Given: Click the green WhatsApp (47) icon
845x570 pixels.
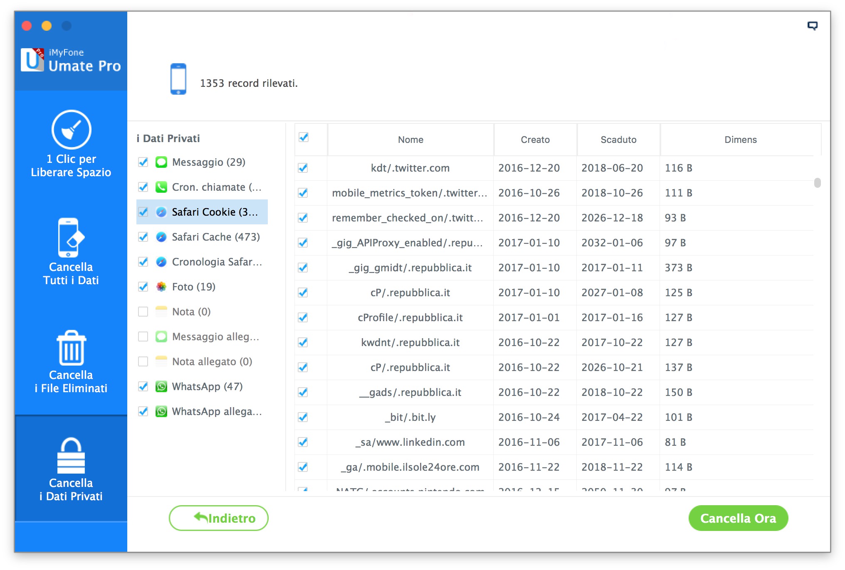Looking at the screenshot, I should (x=161, y=386).
